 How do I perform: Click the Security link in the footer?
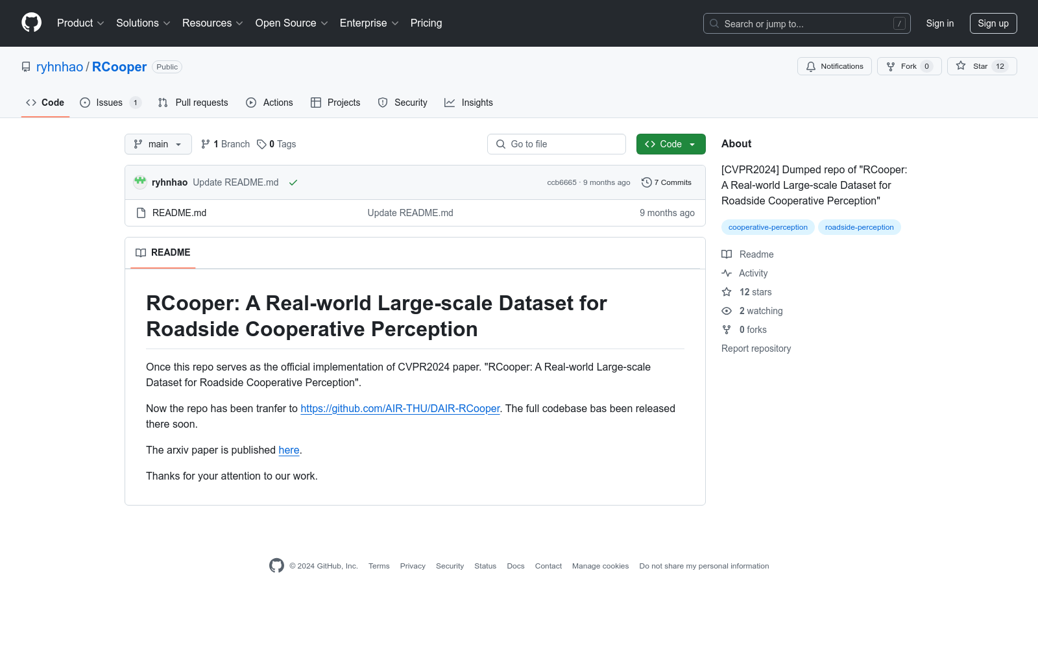point(450,566)
